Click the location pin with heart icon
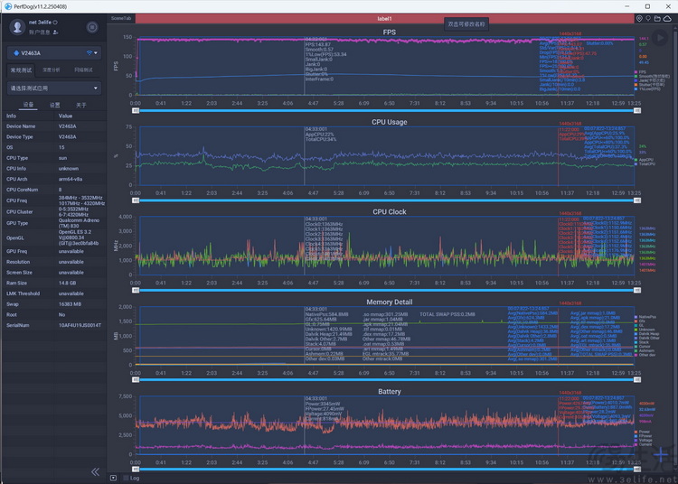 tap(639, 19)
